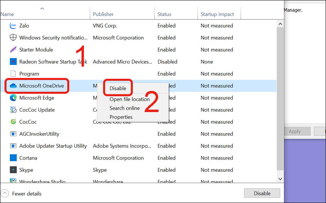Click the Cortana app icon

(x=13, y=158)
